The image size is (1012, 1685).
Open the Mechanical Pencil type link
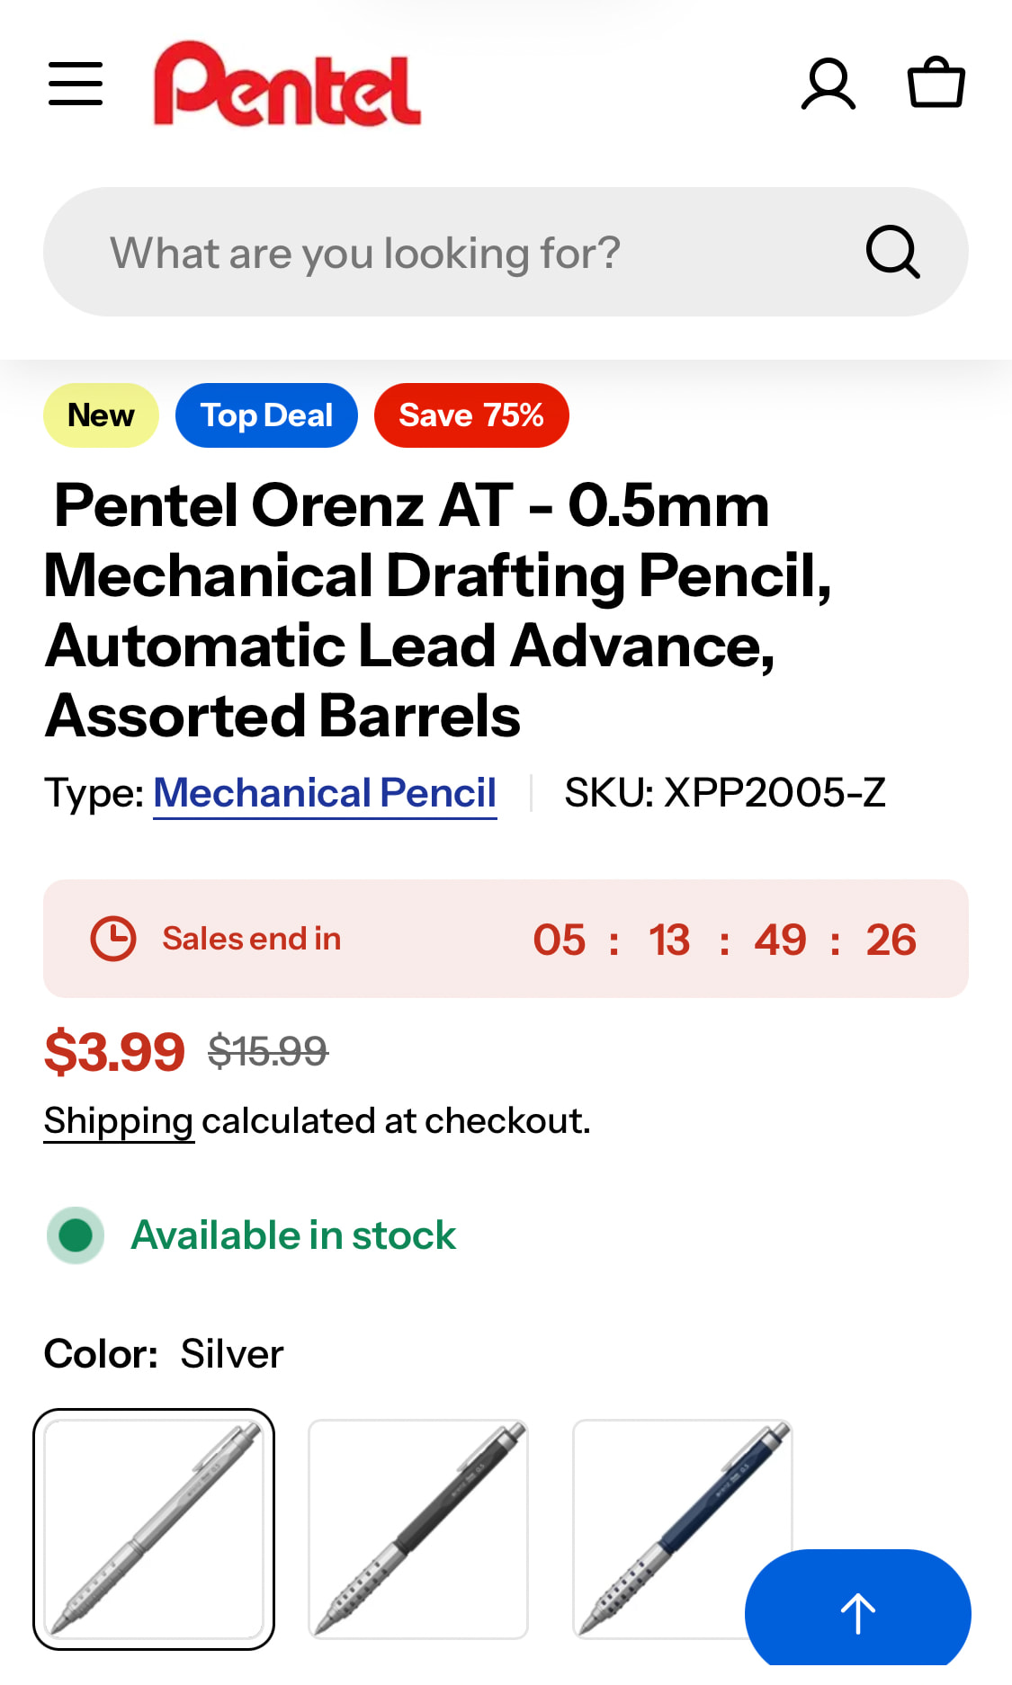[325, 793]
